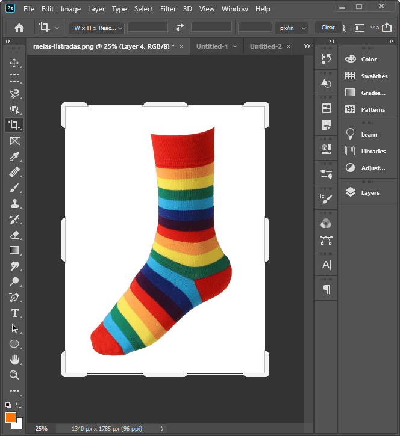Open the Character panel icon

326,265
